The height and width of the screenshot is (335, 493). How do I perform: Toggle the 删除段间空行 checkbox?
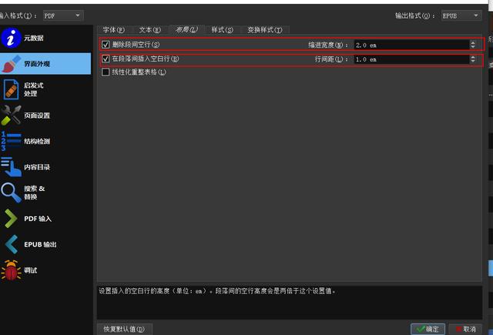tap(106, 45)
